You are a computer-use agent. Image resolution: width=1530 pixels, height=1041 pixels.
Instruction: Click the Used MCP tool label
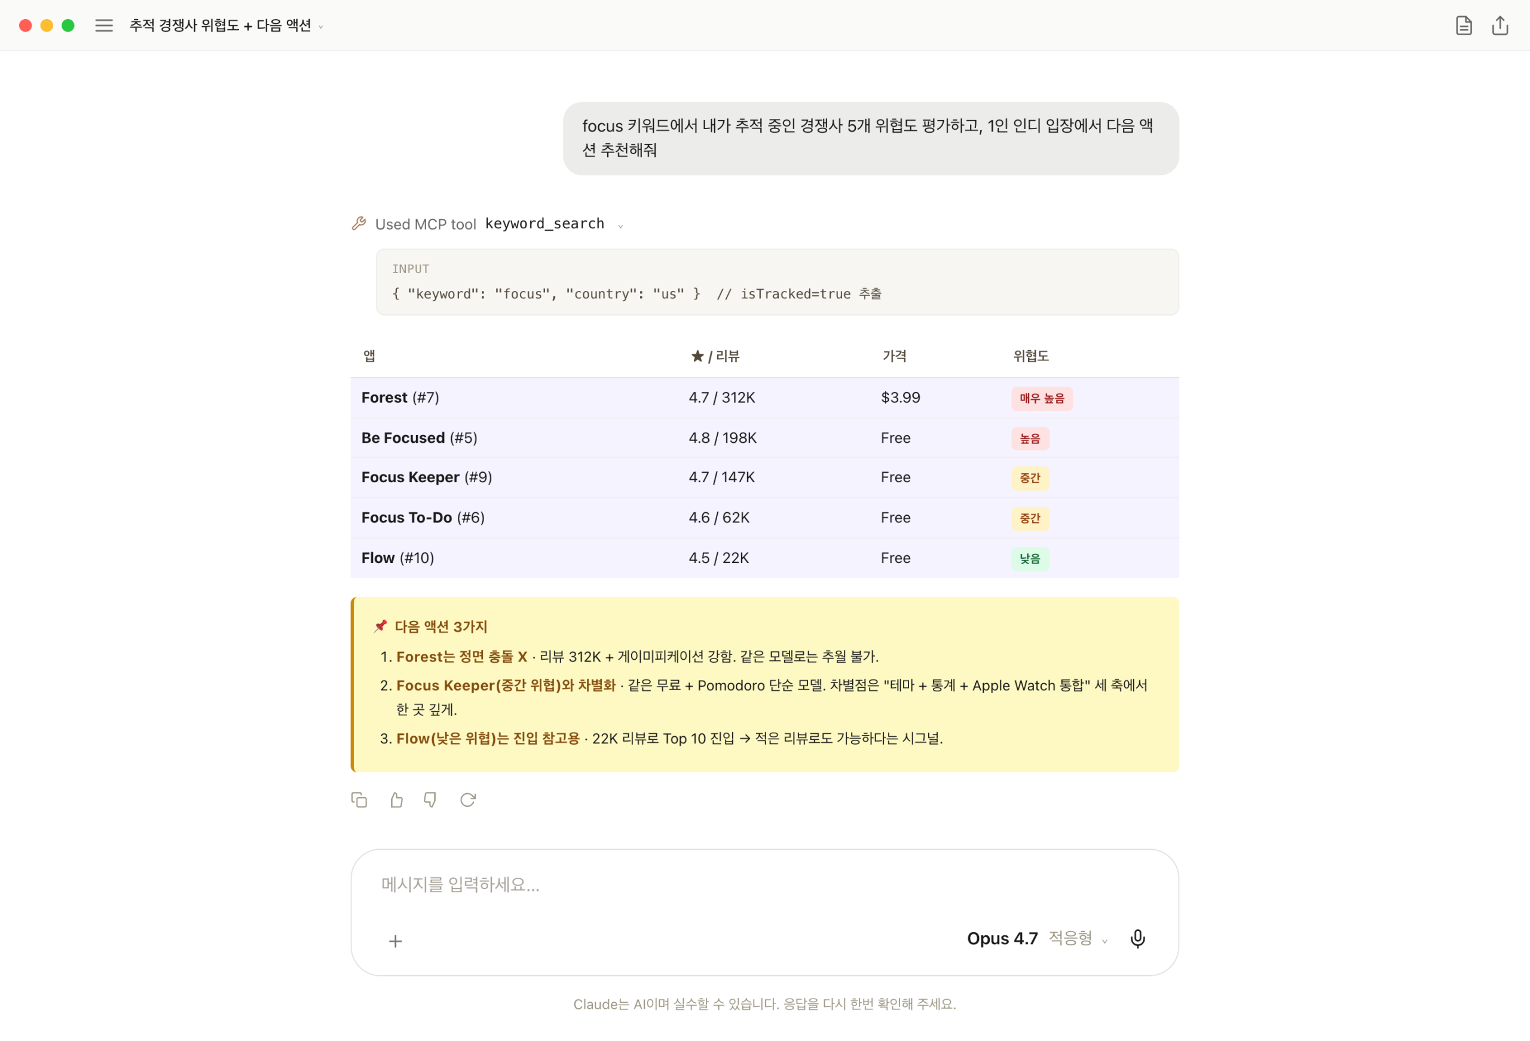point(426,225)
